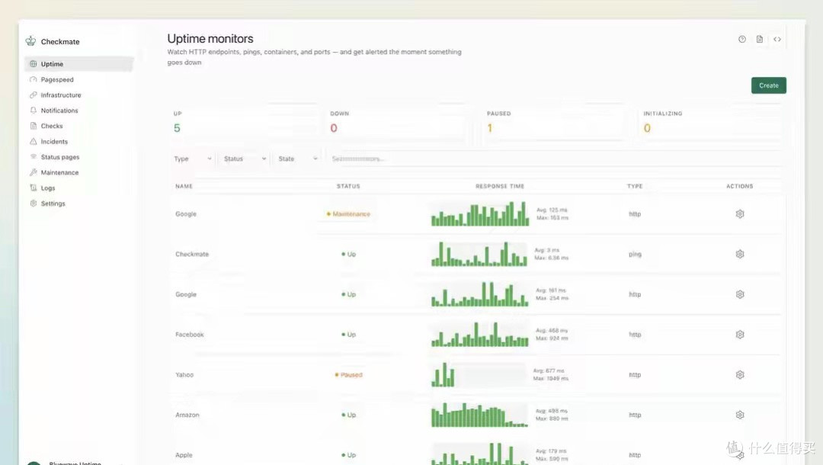Open Maintenance from sidebar
The height and width of the screenshot is (465, 823).
tap(59, 173)
